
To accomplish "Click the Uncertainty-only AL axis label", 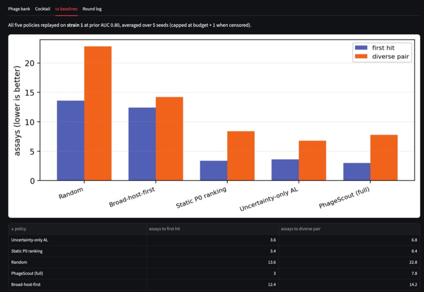I will point(269,199).
